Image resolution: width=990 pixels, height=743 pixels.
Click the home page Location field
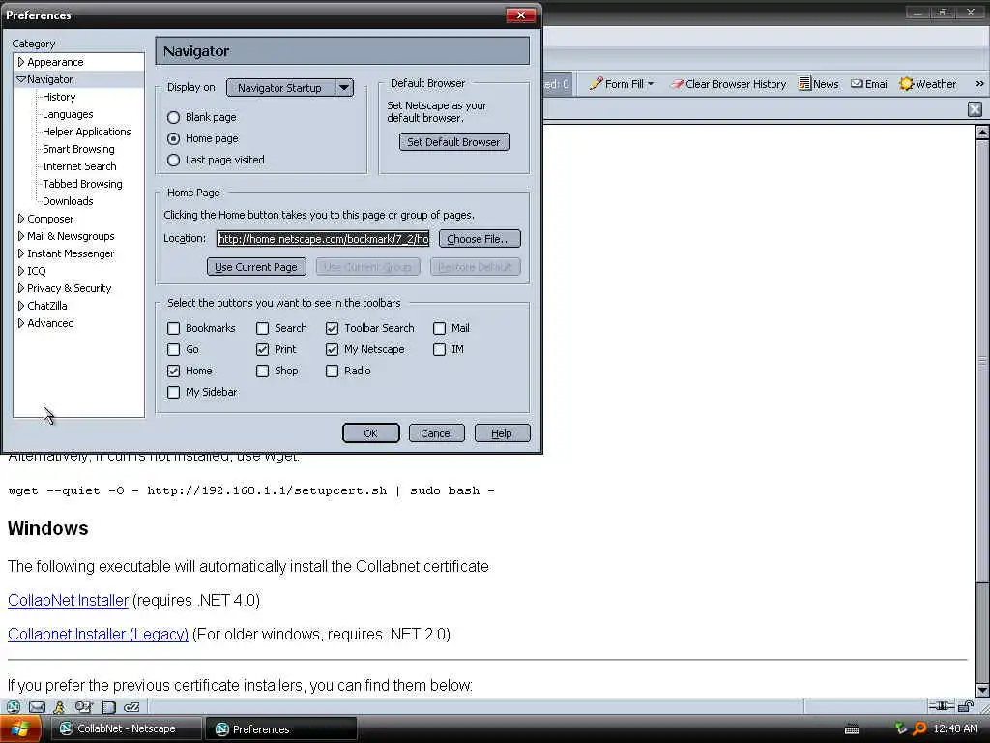(x=323, y=238)
